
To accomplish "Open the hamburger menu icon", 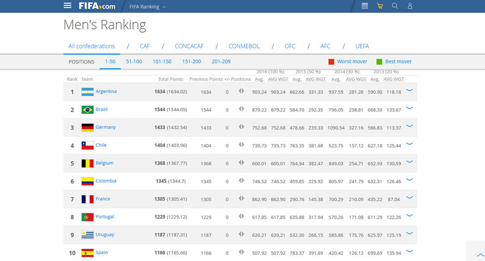I will tap(68, 6).
